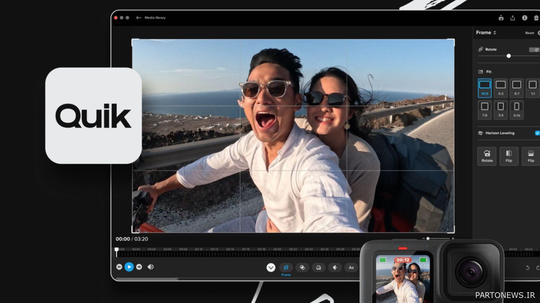Image resolution: width=540 pixels, height=303 pixels.
Task: Select the 4:3 aspect ratio
Action: (x=501, y=88)
